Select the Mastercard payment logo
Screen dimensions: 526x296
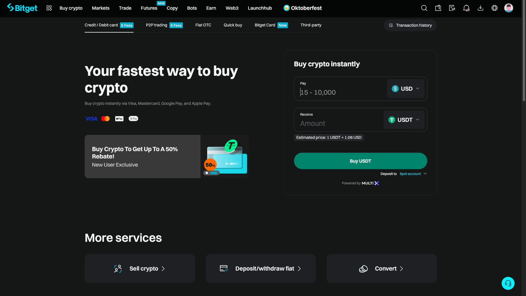[105, 118]
